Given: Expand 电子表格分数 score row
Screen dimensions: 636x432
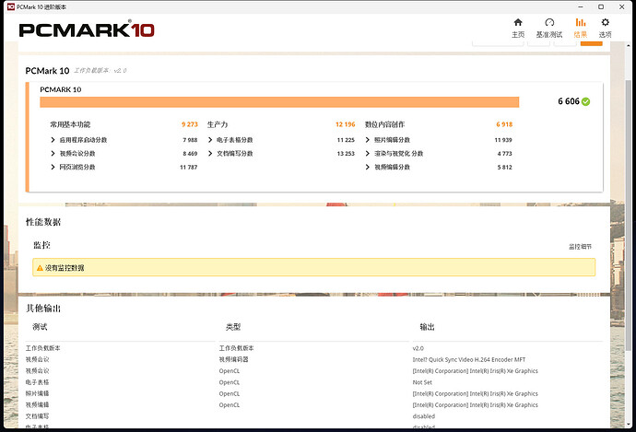Looking at the screenshot, I should click(211, 140).
